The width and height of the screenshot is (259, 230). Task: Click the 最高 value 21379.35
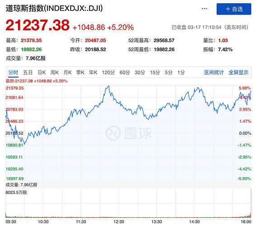[x=31, y=41]
